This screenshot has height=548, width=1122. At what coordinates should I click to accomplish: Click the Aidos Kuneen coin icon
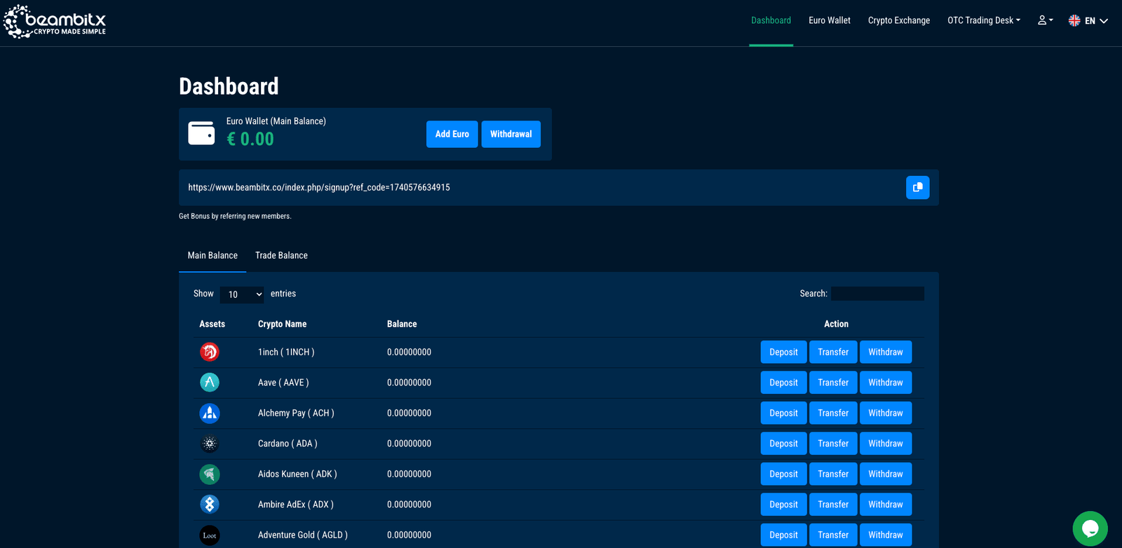(210, 474)
